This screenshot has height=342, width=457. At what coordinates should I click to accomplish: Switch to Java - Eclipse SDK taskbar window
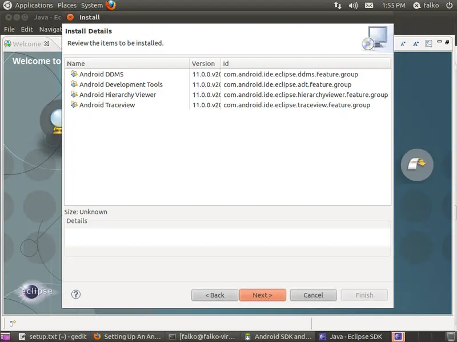[x=351, y=336]
